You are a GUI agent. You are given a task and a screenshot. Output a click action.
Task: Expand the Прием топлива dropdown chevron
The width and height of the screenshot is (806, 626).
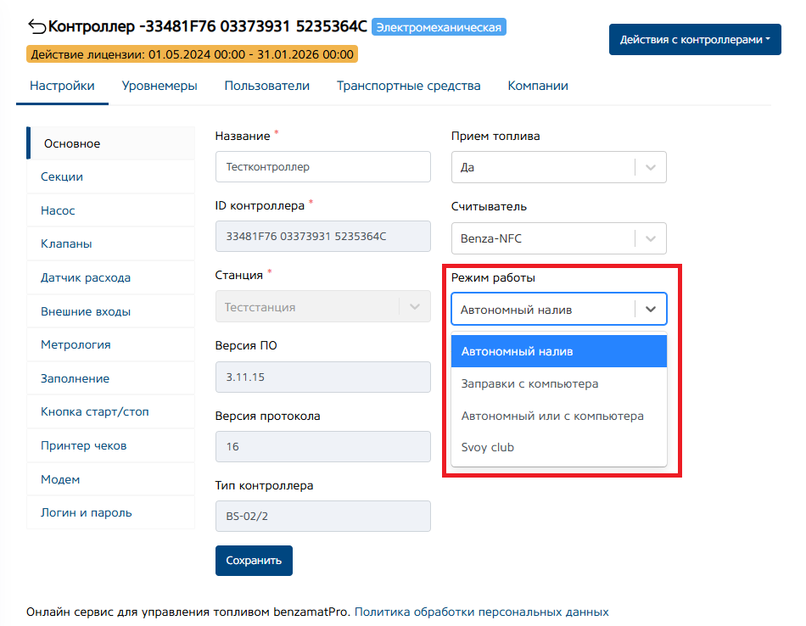tap(651, 167)
